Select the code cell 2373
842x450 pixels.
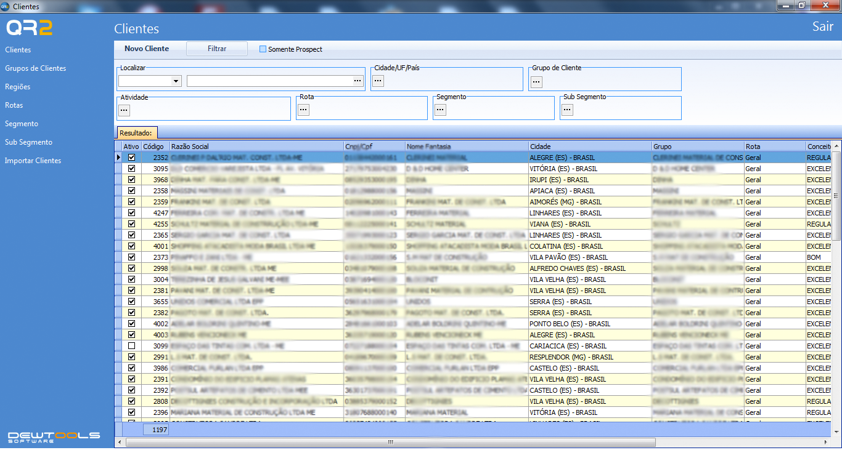(155, 257)
